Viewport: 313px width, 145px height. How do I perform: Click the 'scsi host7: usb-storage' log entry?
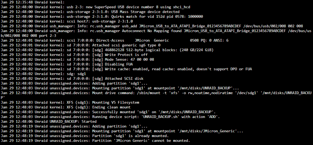[67, 21]
